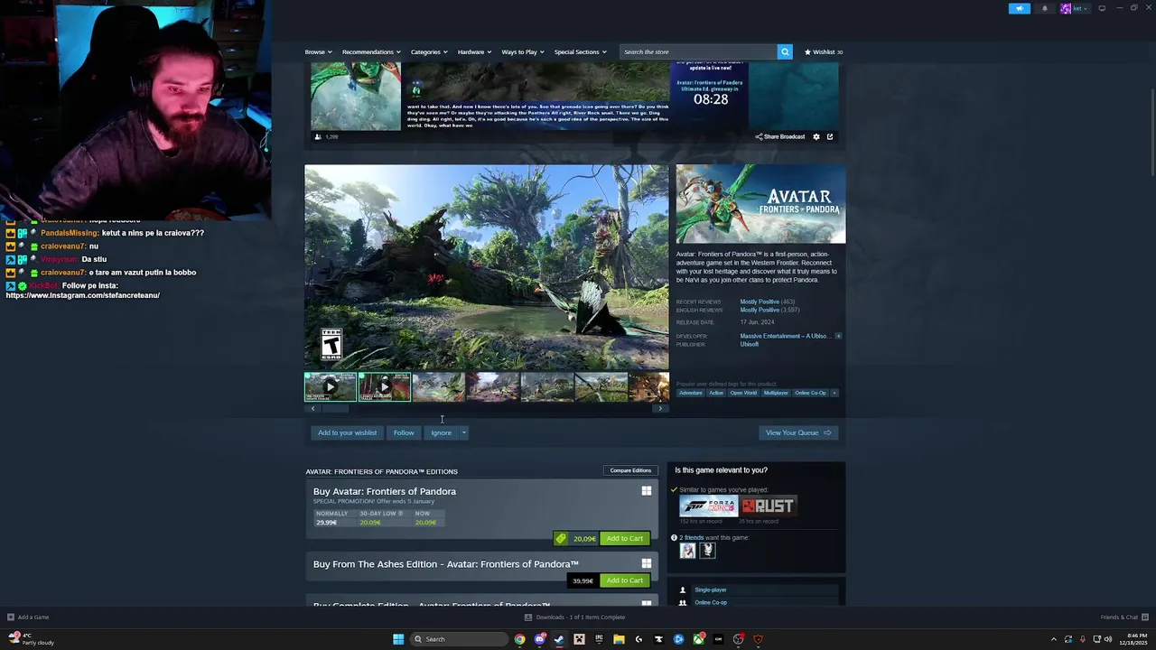Viewport: 1156px width, 650px height.
Task: Open the Hardware dropdown menu
Action: tap(474, 51)
